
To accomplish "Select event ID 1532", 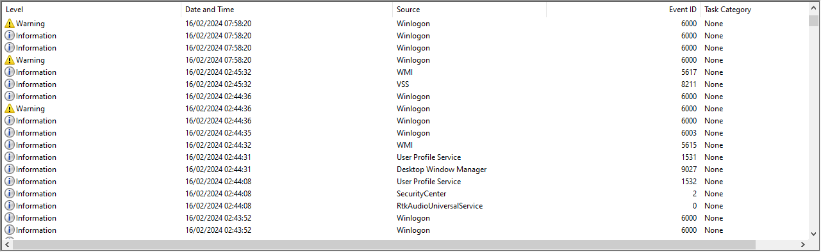I will (689, 182).
